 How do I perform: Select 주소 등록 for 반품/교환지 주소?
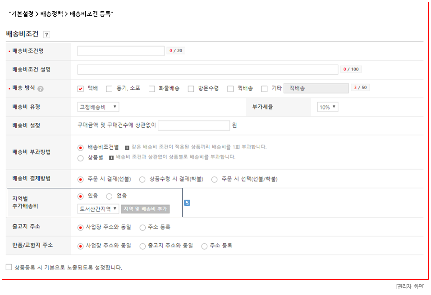(204, 246)
